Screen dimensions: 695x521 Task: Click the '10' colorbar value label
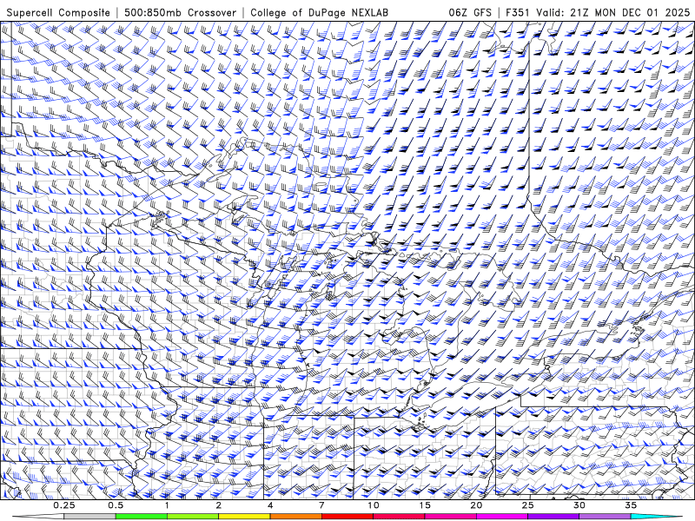point(374,505)
